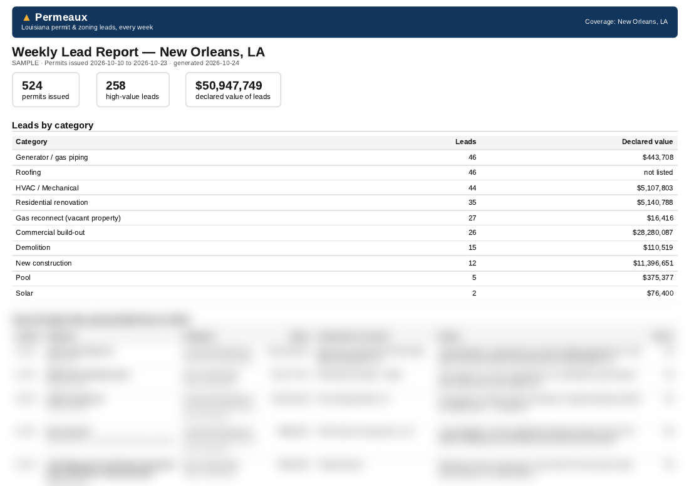
Task: Click the 12 leads count for New construction
Action: pyautogui.click(x=472, y=263)
